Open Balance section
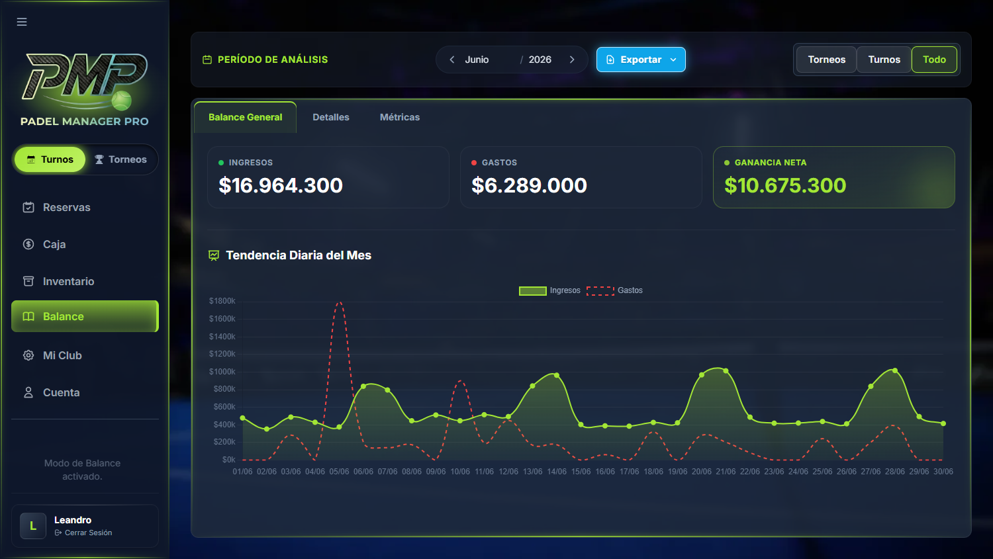 [x=85, y=316]
